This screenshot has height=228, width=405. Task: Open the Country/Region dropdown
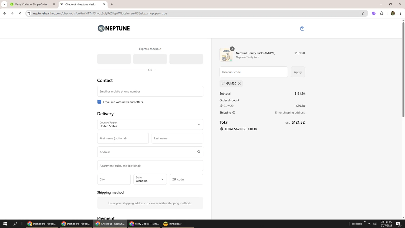point(150,125)
